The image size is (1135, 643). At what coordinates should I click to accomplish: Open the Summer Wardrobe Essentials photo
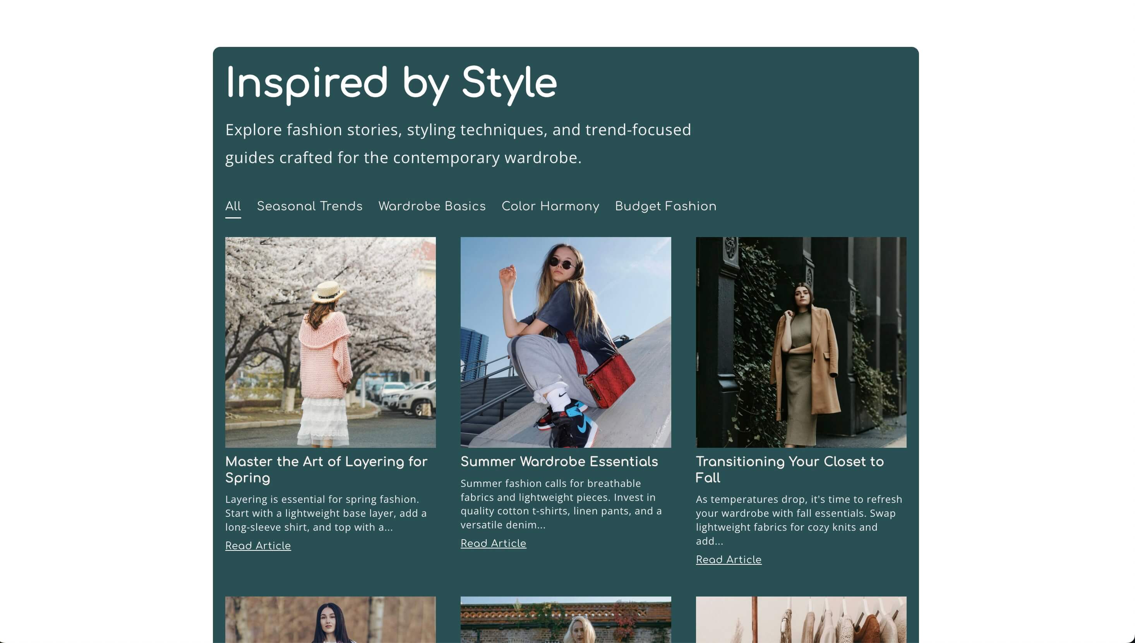click(x=565, y=342)
